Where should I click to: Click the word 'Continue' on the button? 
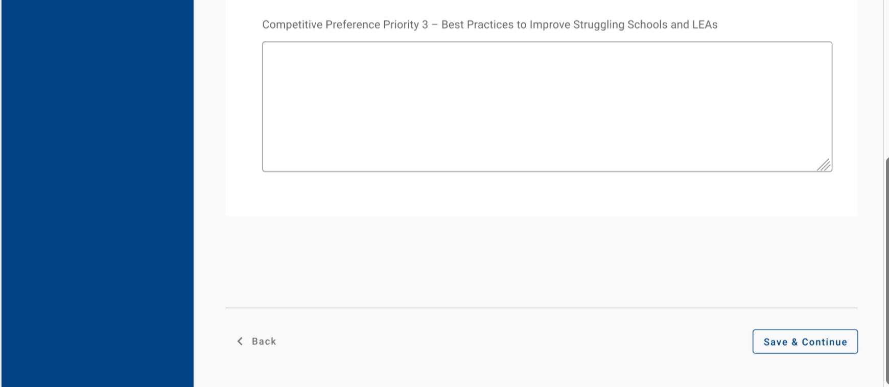tap(824, 342)
